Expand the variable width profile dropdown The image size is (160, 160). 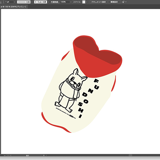(x=32, y=2)
